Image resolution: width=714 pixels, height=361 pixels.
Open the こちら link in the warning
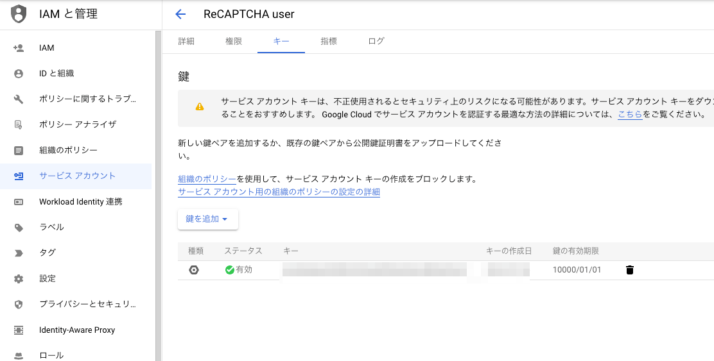point(630,114)
